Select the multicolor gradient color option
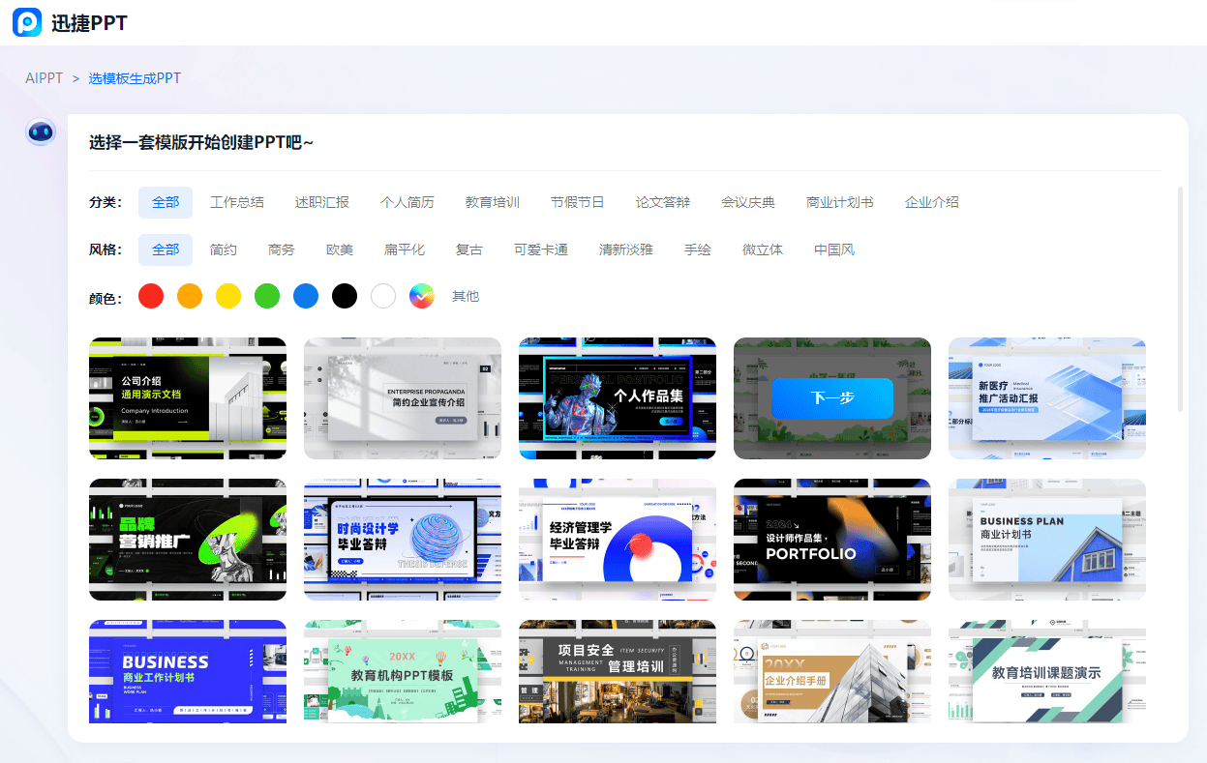 pyautogui.click(x=422, y=296)
